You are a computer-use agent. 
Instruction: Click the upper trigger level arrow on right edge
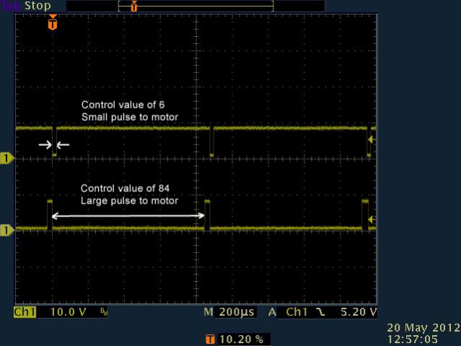(371, 139)
